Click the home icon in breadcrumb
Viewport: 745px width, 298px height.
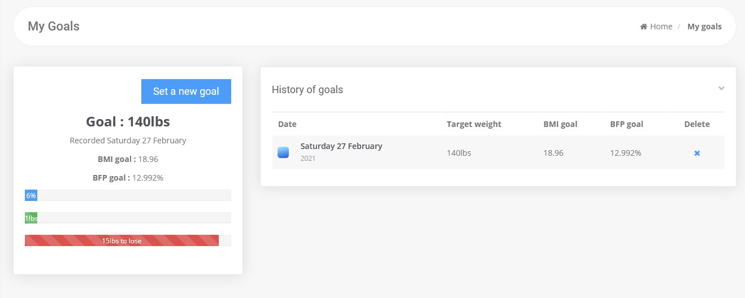coord(643,27)
